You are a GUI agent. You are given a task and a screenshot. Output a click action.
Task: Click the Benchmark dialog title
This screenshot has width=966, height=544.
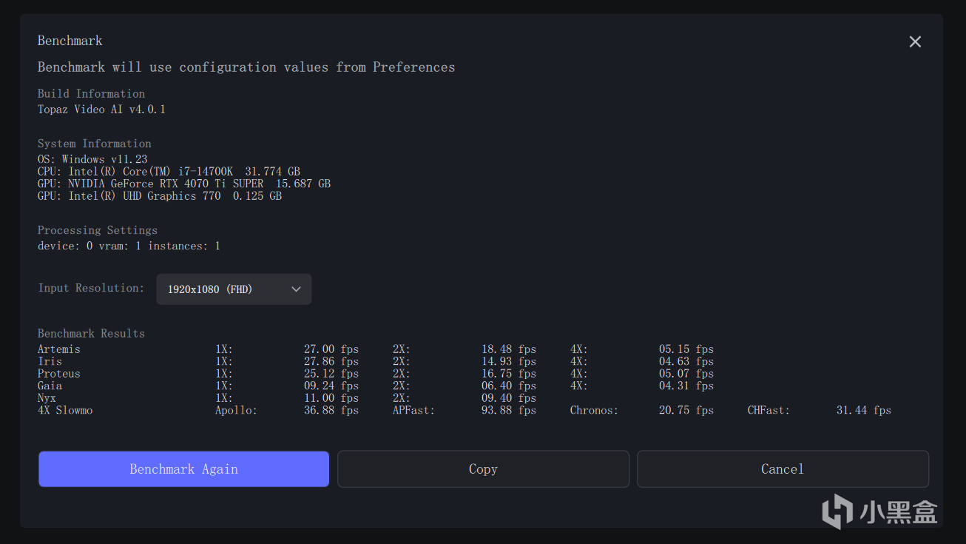pyautogui.click(x=70, y=41)
